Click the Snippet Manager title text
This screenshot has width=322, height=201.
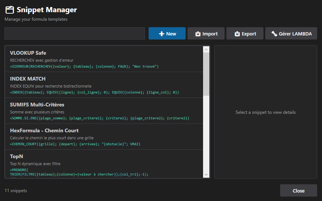click(x=47, y=10)
